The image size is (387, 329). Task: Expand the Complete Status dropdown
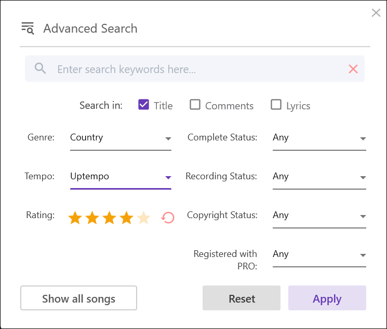pyautogui.click(x=319, y=138)
